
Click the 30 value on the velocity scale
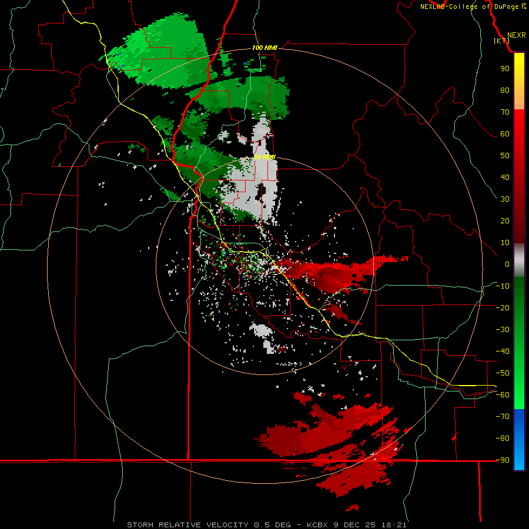505,199
